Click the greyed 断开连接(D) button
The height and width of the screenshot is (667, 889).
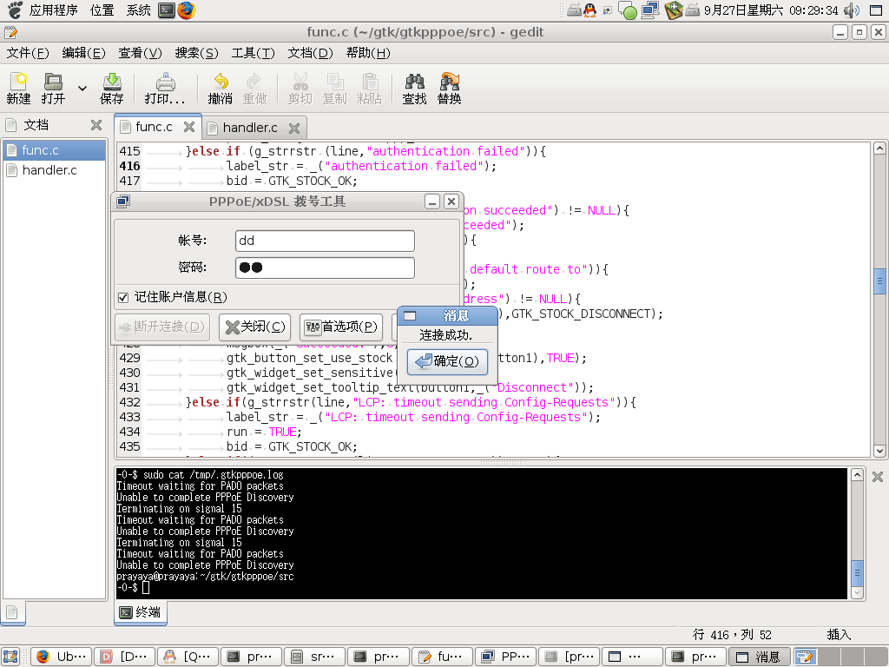pyautogui.click(x=162, y=327)
